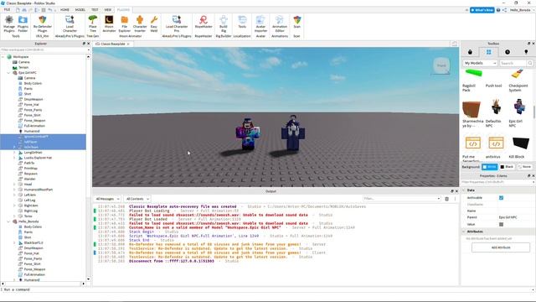
Task: Open the RopeMaster plugin
Action: click(204, 23)
